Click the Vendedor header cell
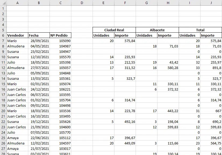This screenshot has height=155, width=222. (x=17, y=36)
